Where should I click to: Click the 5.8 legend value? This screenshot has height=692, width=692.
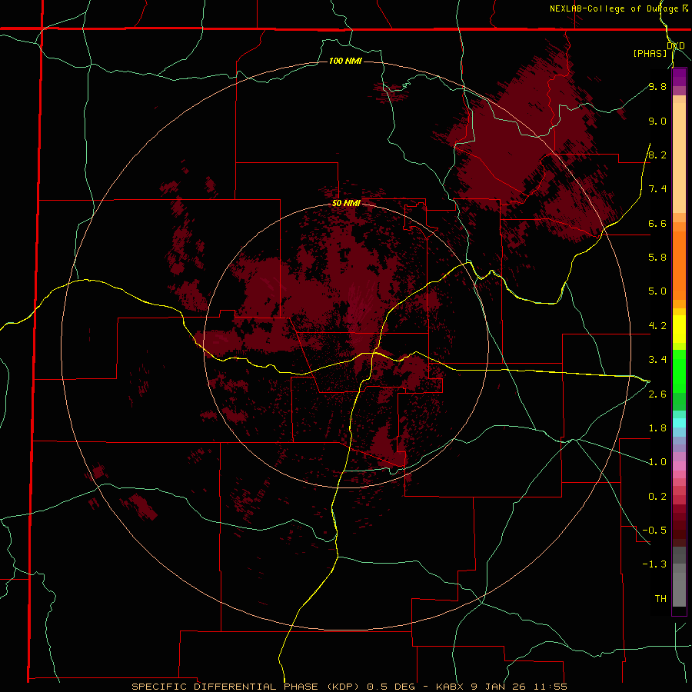click(657, 258)
